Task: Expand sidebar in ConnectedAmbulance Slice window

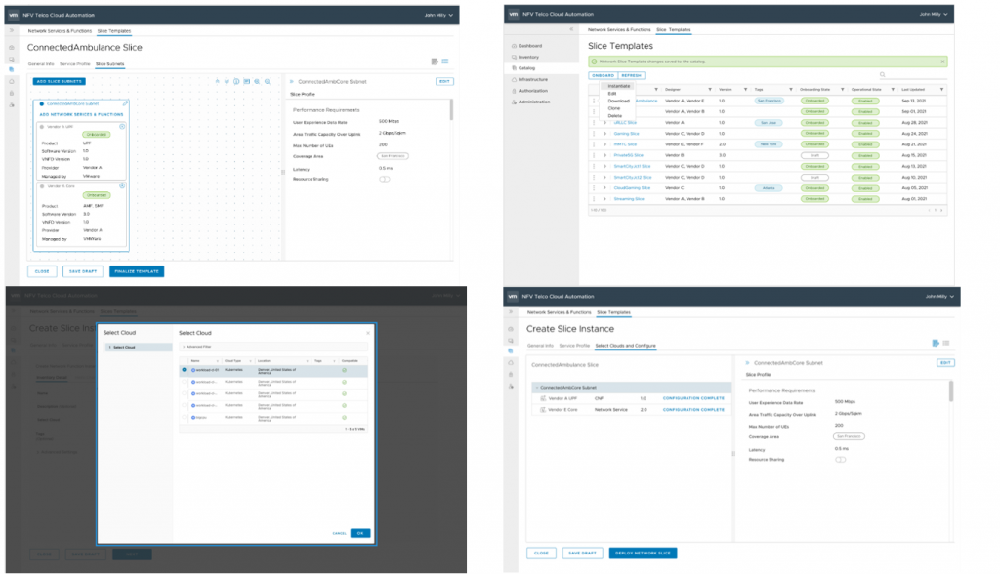Action: click(x=12, y=30)
